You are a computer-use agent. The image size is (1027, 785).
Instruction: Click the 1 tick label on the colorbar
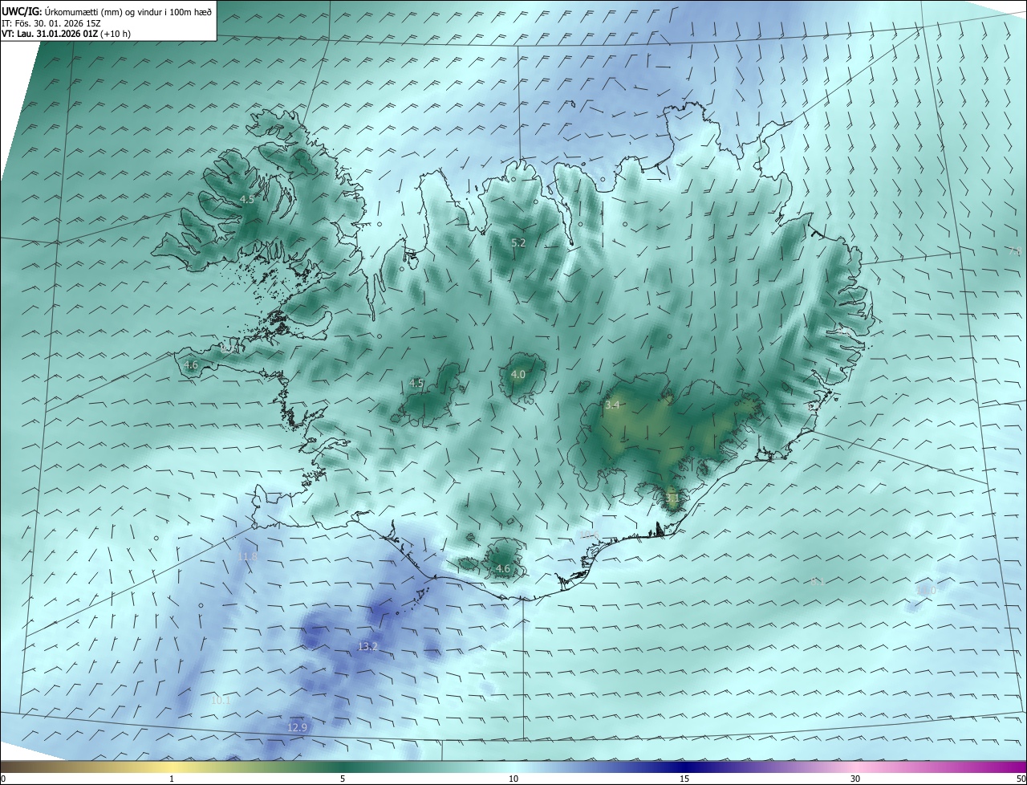(x=173, y=779)
